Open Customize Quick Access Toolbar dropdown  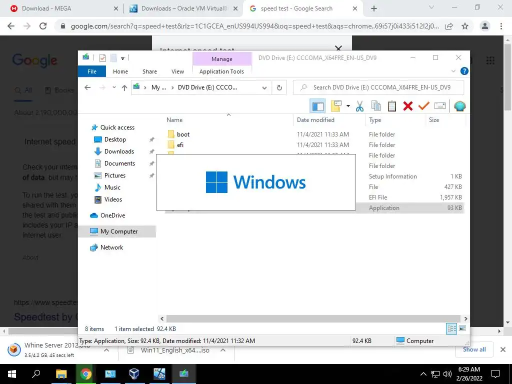click(123, 58)
